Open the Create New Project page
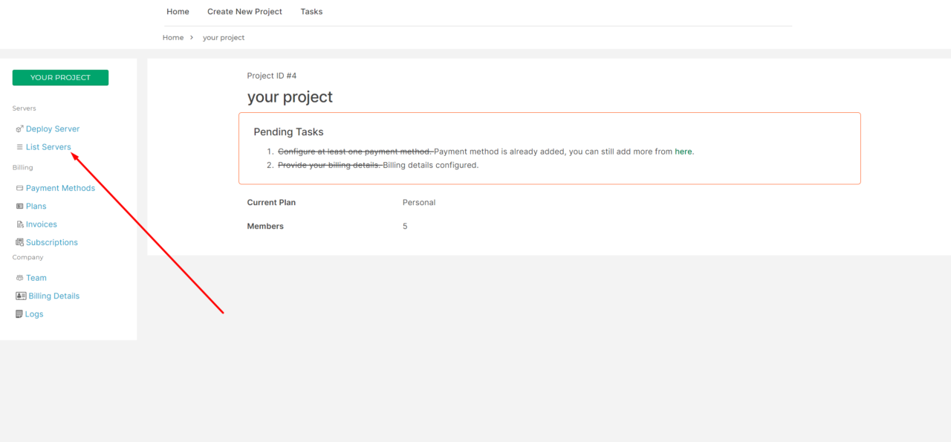This screenshot has height=442, width=951. pyautogui.click(x=244, y=11)
